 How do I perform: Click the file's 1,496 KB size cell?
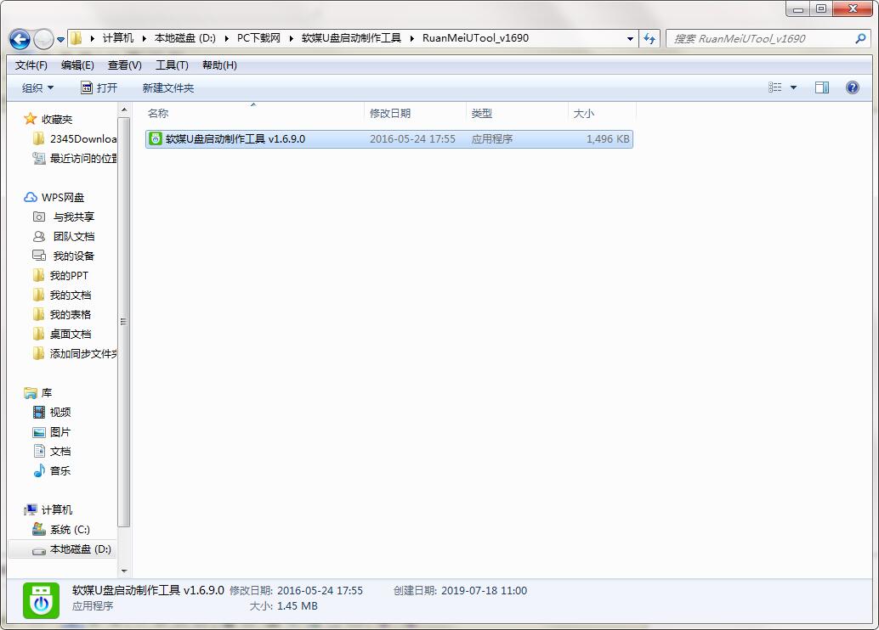(608, 139)
